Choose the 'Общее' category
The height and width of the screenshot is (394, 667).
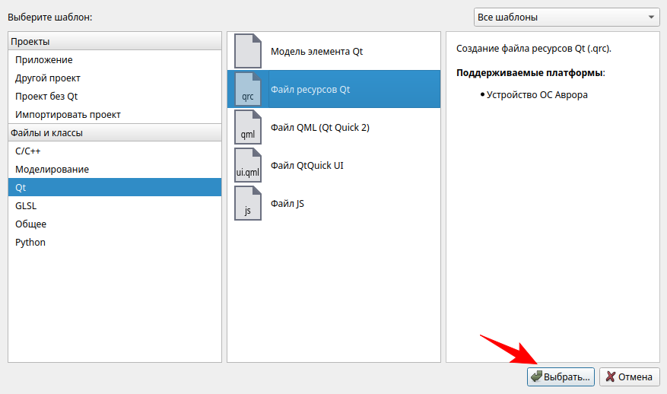coord(30,224)
